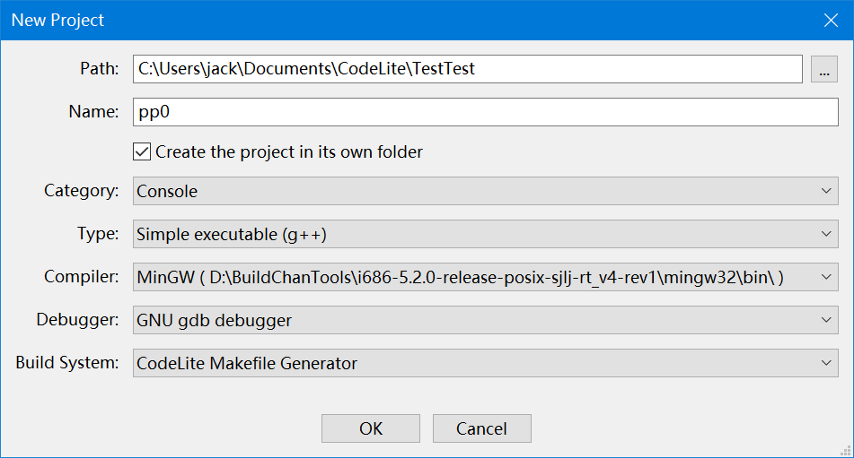Click the "Compiler:" label
Viewport: 854px width, 458px height.
coord(81,277)
